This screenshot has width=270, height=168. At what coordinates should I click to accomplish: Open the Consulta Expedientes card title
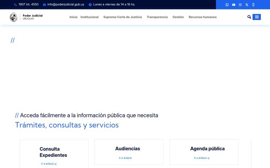pos(53,152)
